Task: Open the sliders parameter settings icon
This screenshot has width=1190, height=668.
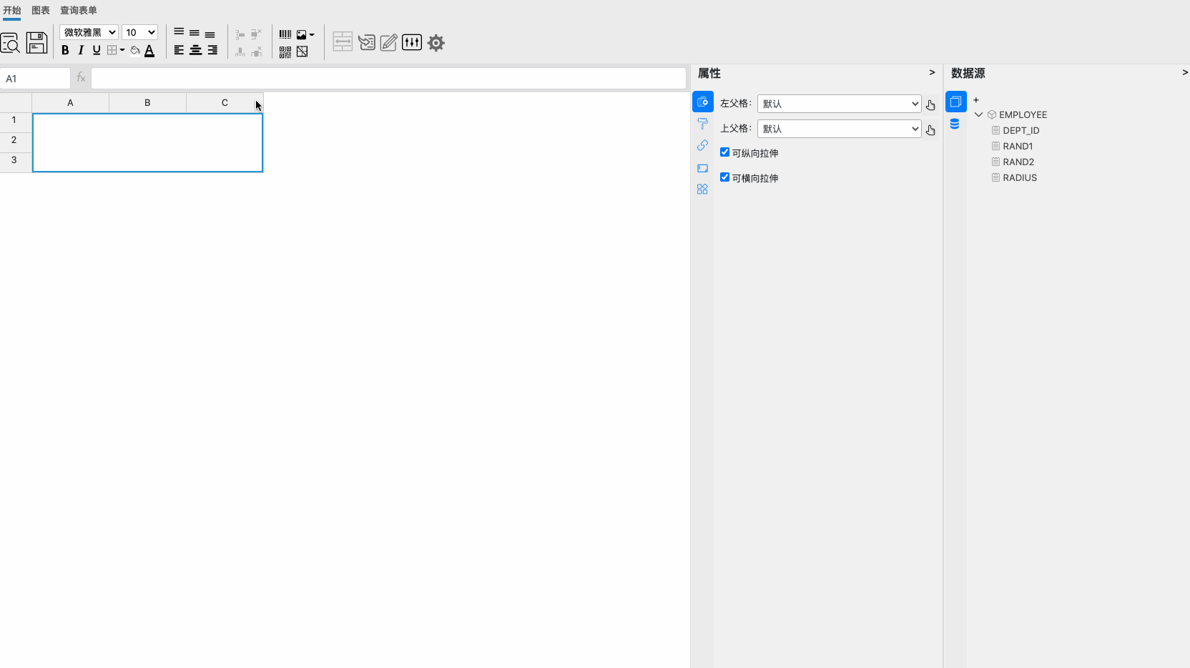Action: coord(412,42)
